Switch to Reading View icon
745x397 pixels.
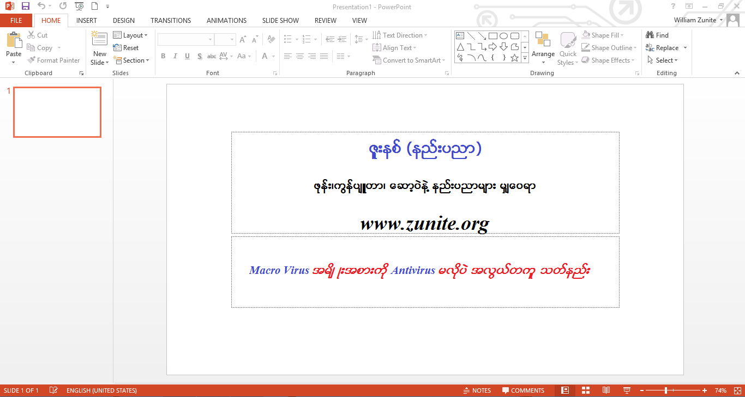(606, 390)
